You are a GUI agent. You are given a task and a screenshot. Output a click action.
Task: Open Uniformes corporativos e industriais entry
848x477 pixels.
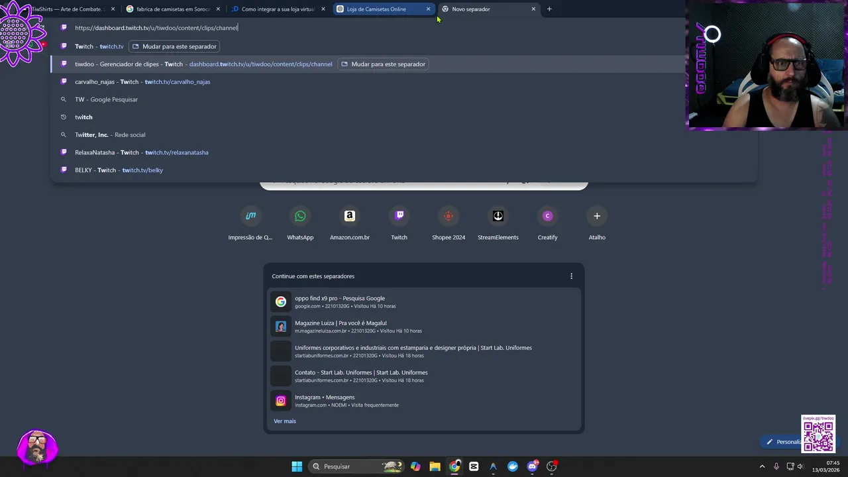point(424,351)
